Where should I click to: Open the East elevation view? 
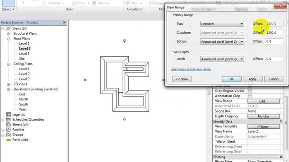coord(22,94)
